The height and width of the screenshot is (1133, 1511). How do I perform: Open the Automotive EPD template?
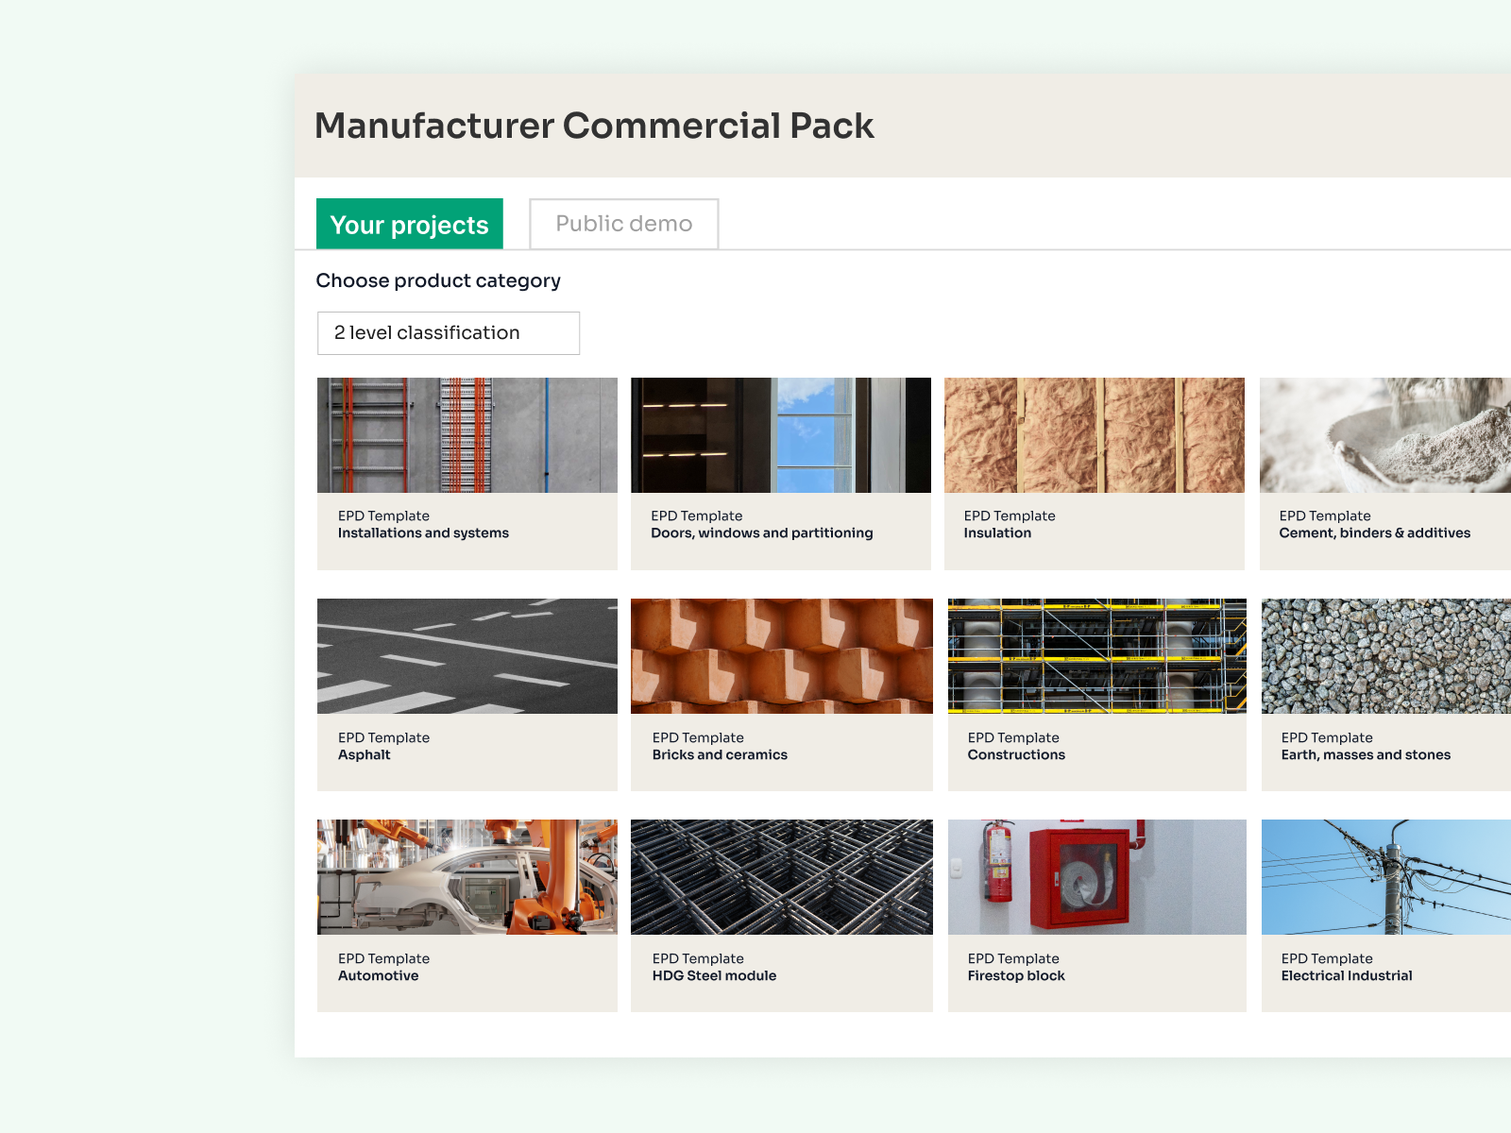point(467,914)
